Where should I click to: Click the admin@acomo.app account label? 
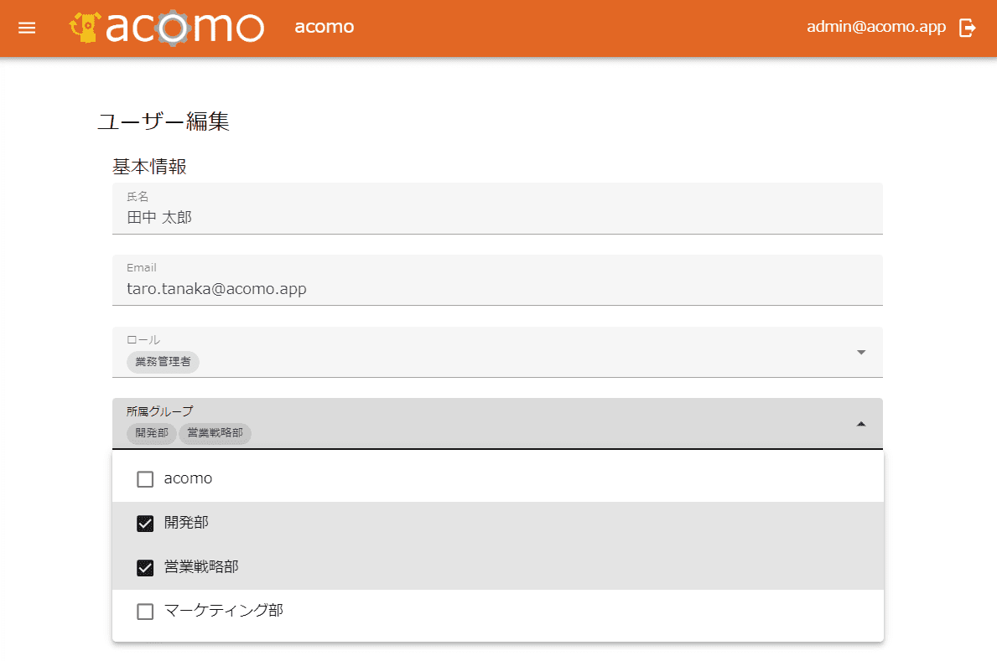pos(876,27)
